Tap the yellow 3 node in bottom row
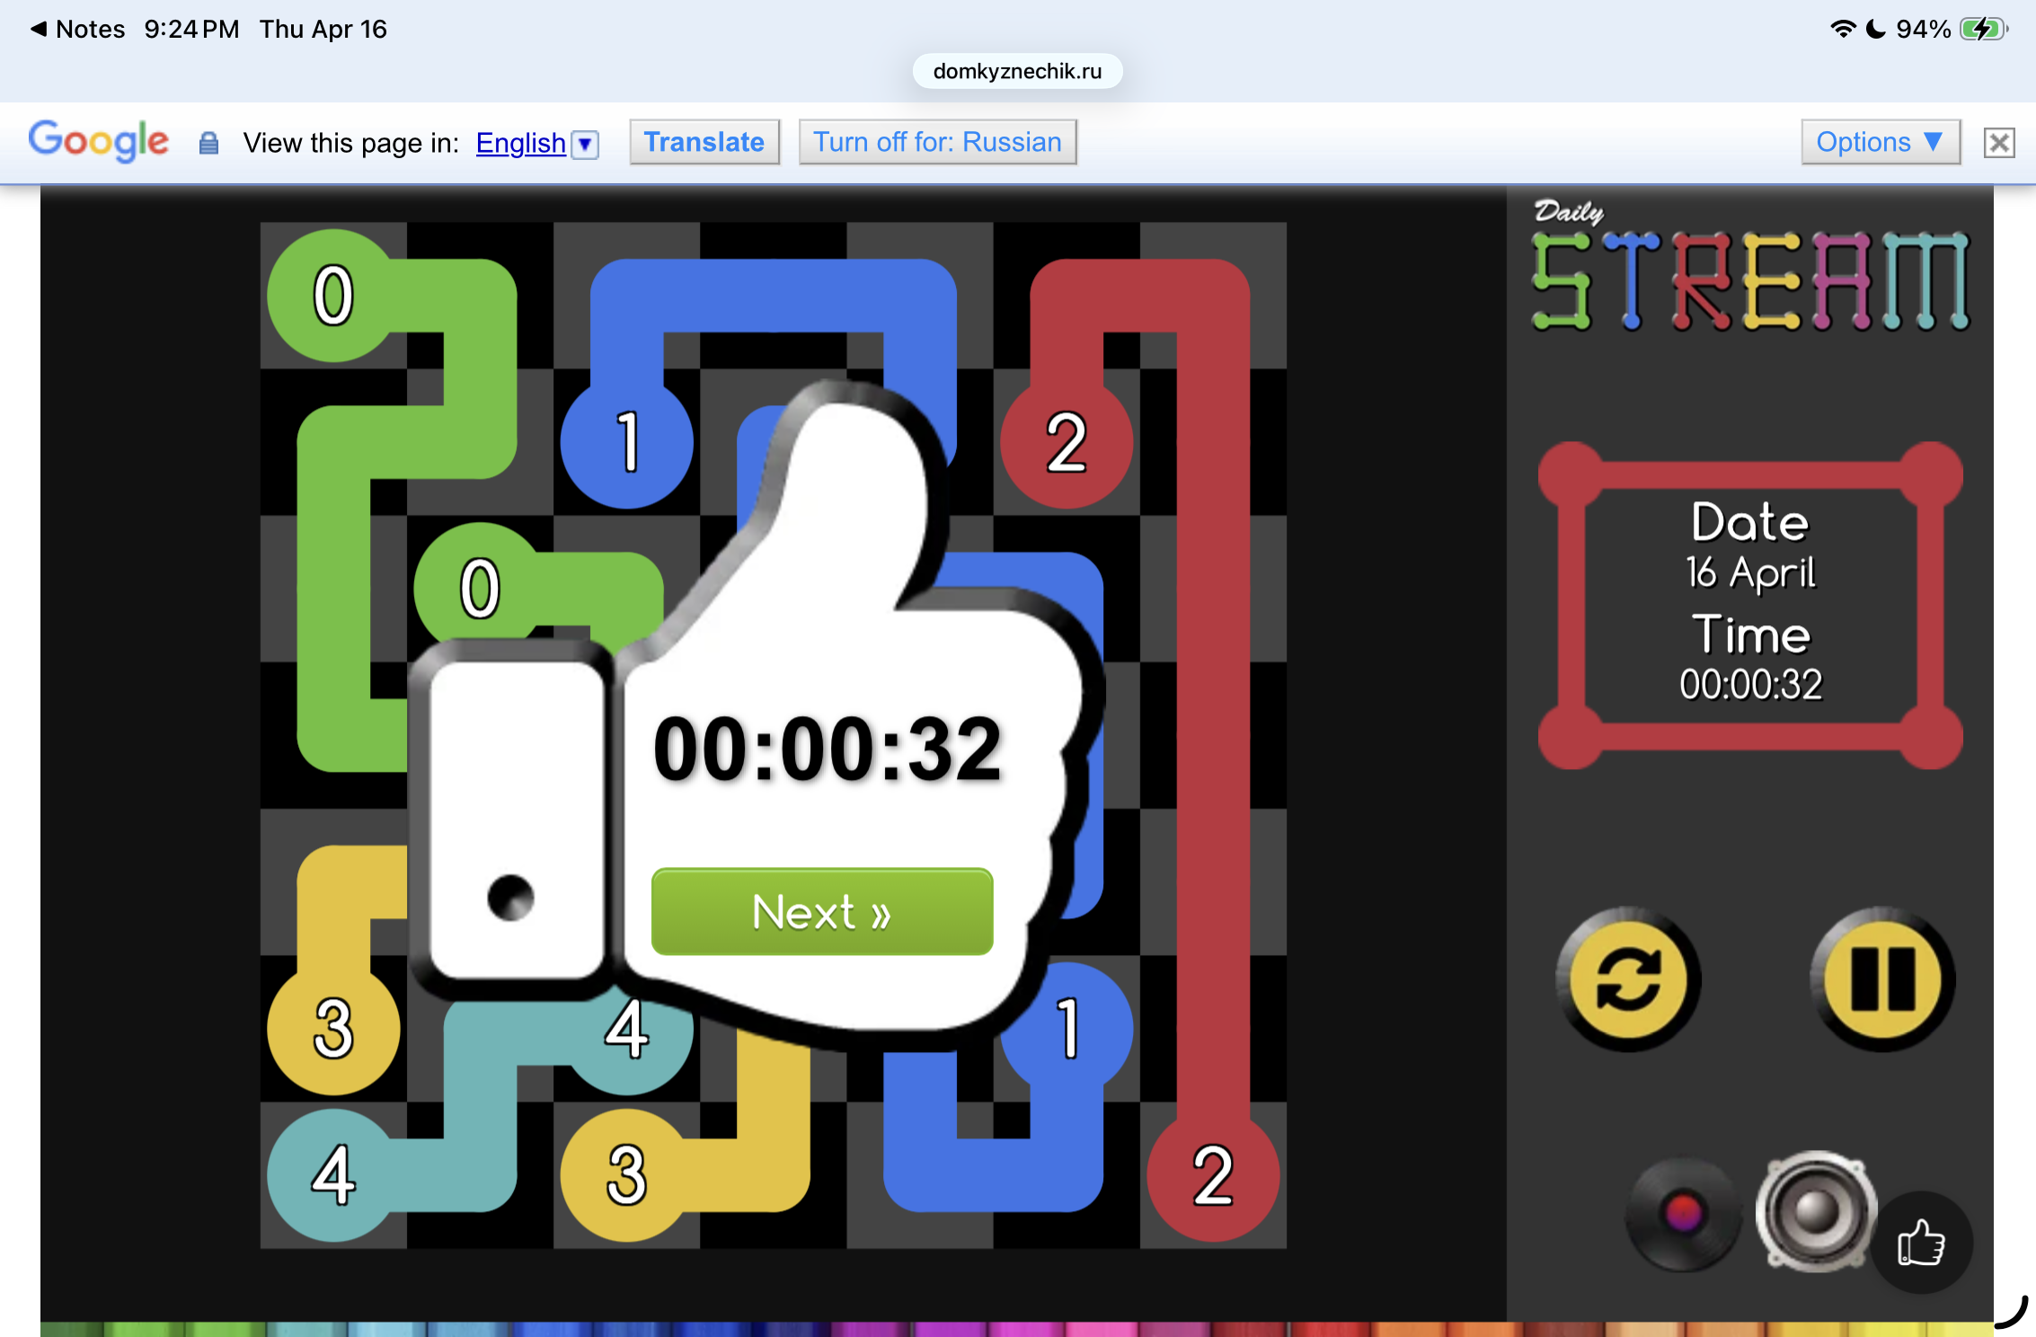The image size is (2036, 1337). (x=626, y=1175)
